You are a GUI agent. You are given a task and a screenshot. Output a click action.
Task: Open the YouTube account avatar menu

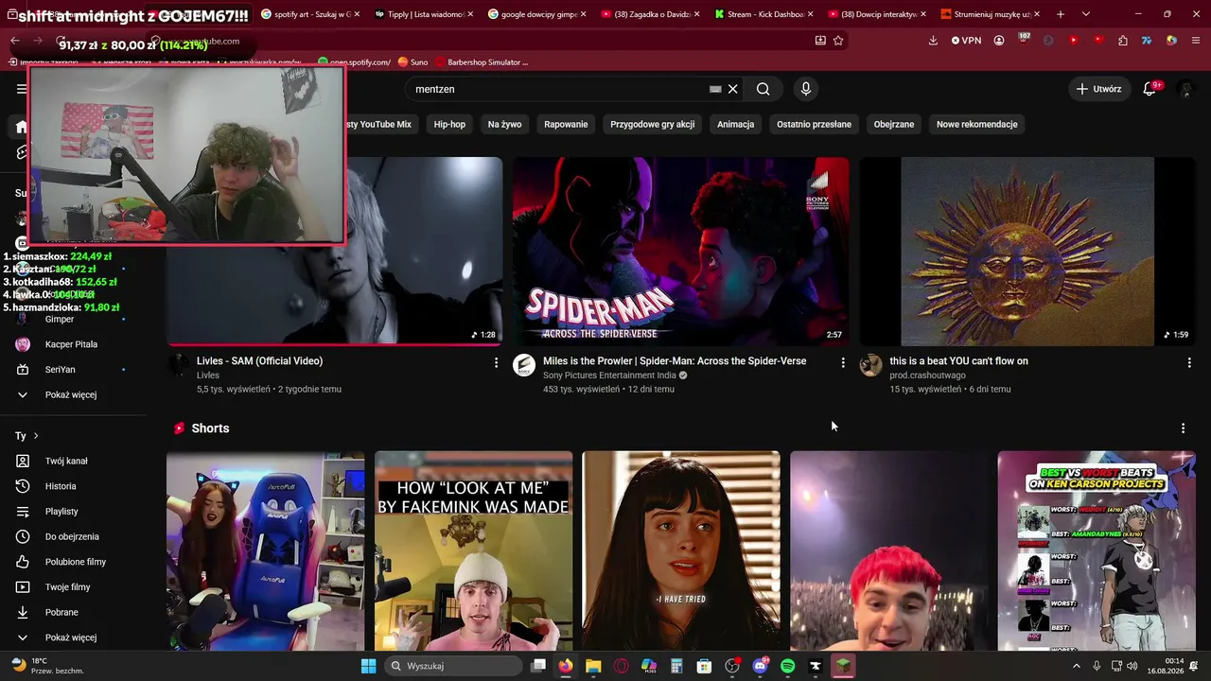click(x=1185, y=89)
